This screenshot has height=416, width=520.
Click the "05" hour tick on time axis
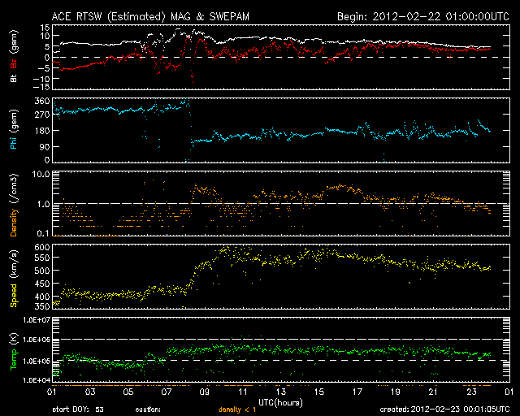[x=128, y=392]
